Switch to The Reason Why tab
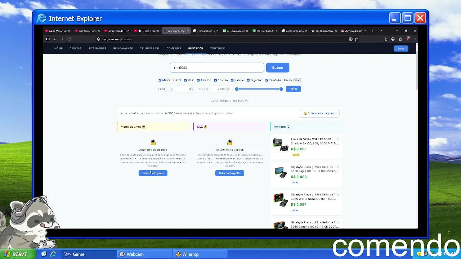 [x=324, y=31]
